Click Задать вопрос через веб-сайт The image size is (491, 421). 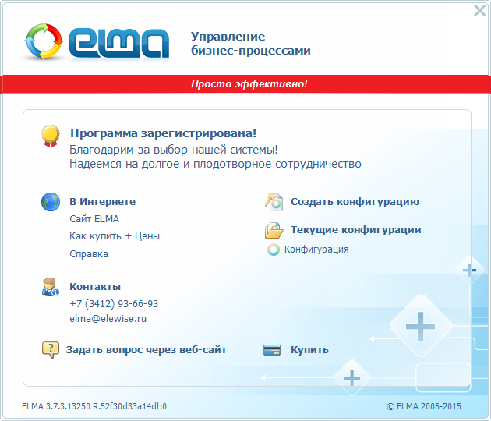tap(146, 350)
